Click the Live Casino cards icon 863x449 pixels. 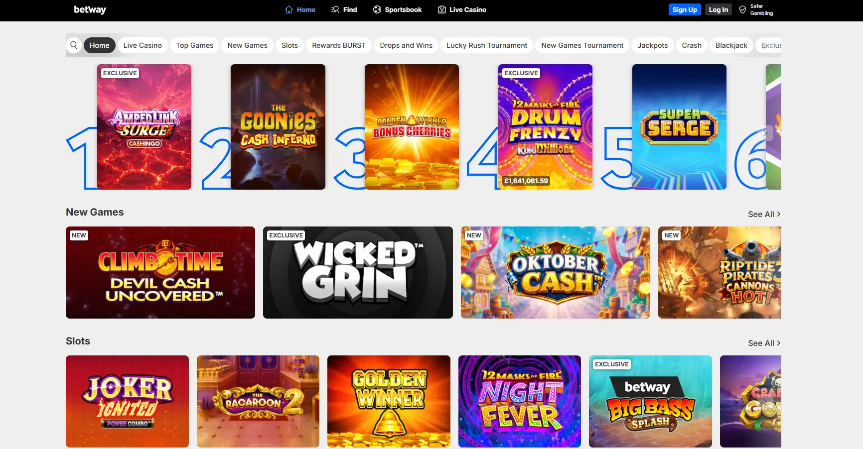(x=442, y=9)
